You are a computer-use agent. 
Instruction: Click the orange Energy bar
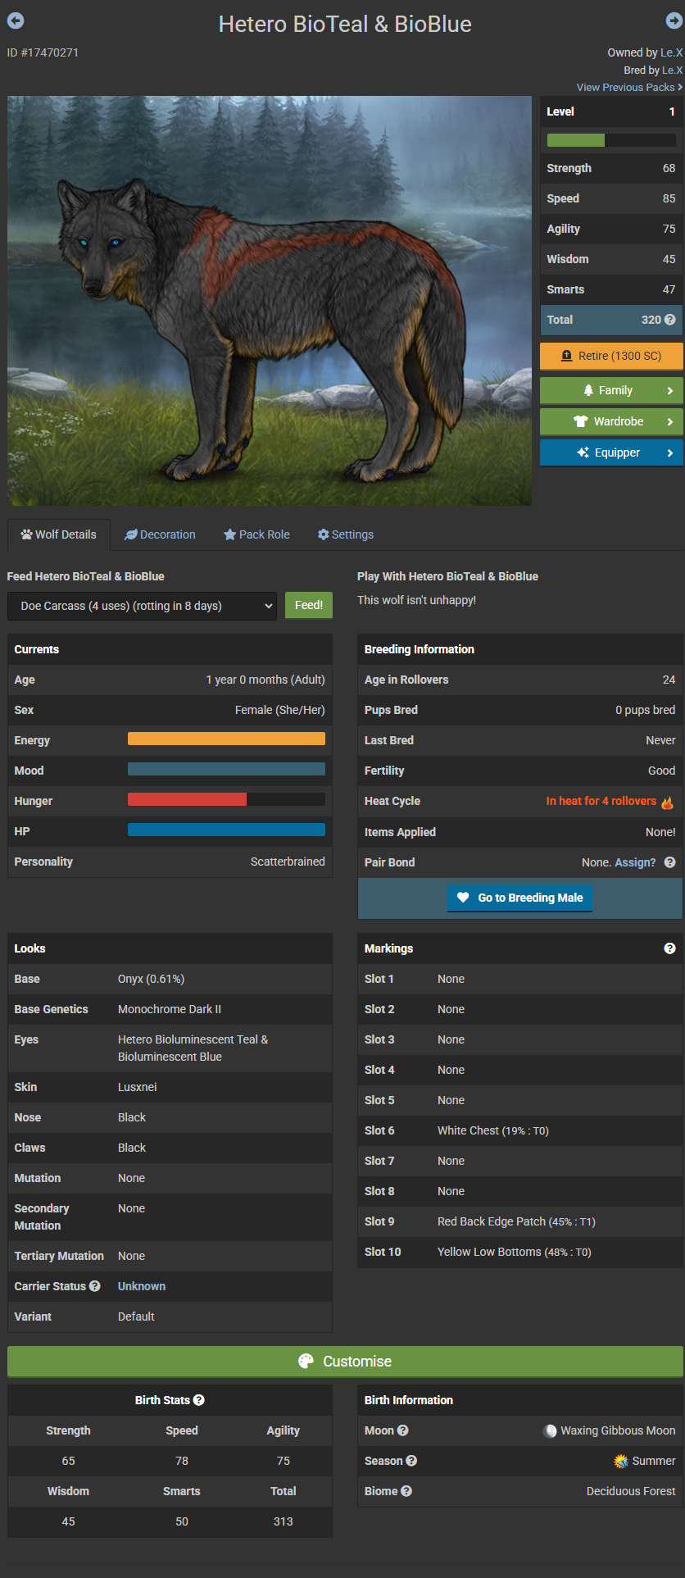pos(226,739)
